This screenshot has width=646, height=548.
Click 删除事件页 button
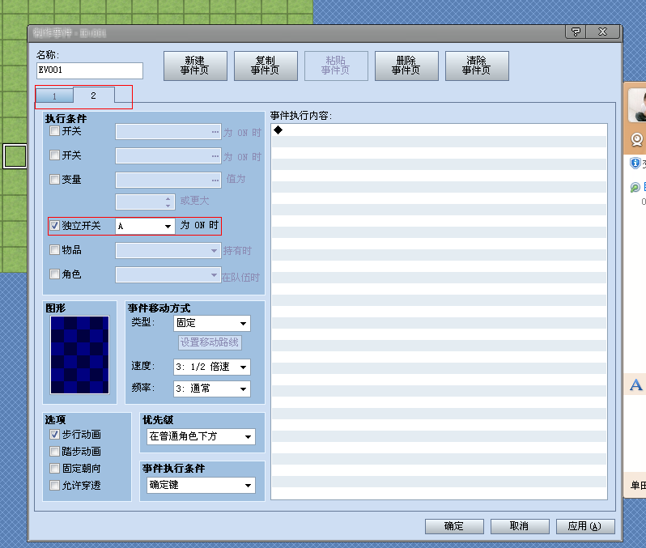pos(406,66)
